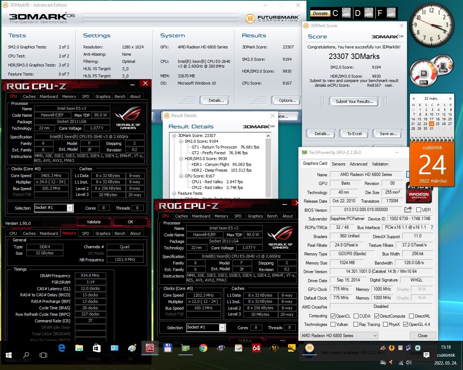Open Microsoft Store from the taskbar
This screenshot has height=370, width=463.
coord(97,348)
